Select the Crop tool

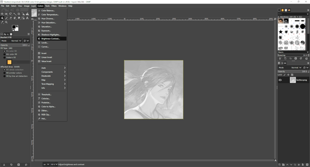[x=19, y=14]
